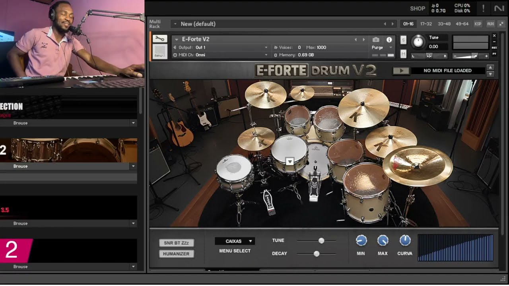509x286 pixels.
Task: Click Browse under the 3.5 banner
Action: 21,224
